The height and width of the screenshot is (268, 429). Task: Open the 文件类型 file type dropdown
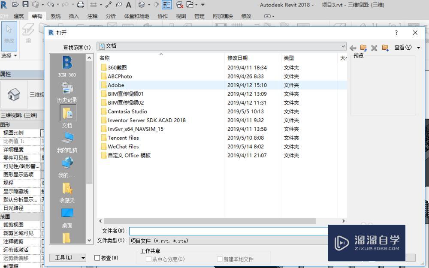click(x=229, y=241)
